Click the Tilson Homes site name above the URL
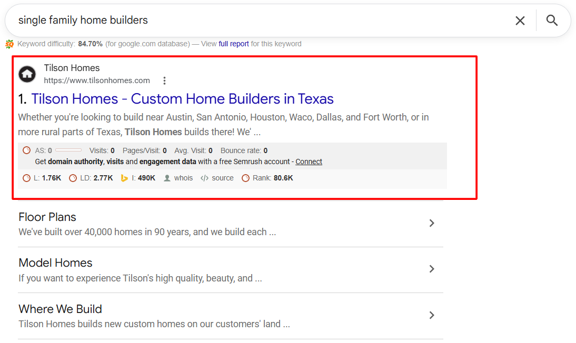This screenshot has height=343, width=576. (x=72, y=68)
